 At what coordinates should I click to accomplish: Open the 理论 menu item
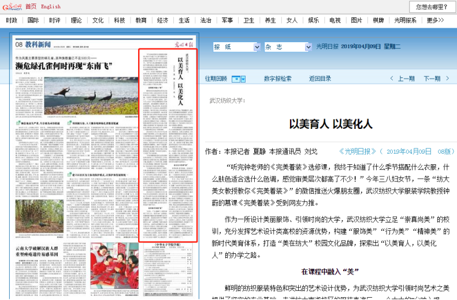pyautogui.click(x=76, y=20)
